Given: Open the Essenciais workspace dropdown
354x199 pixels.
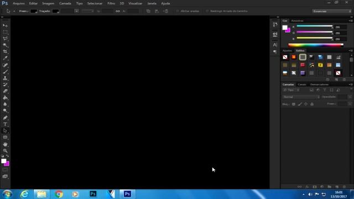Looking at the screenshot, I should pyautogui.click(x=332, y=11).
